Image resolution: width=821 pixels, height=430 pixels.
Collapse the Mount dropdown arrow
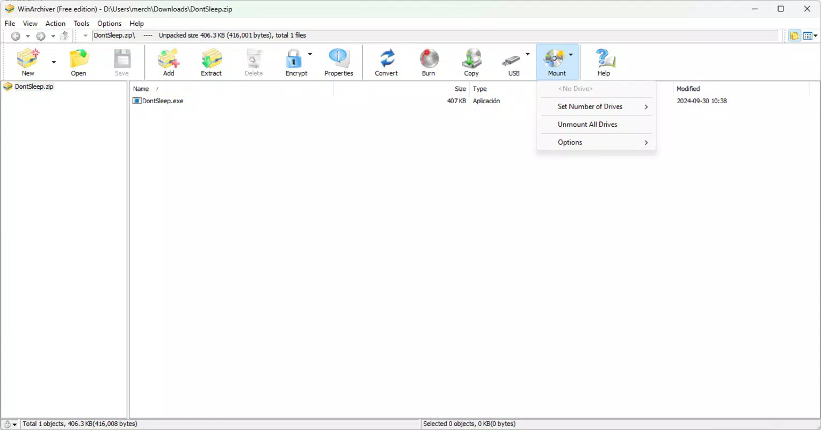[x=571, y=54]
